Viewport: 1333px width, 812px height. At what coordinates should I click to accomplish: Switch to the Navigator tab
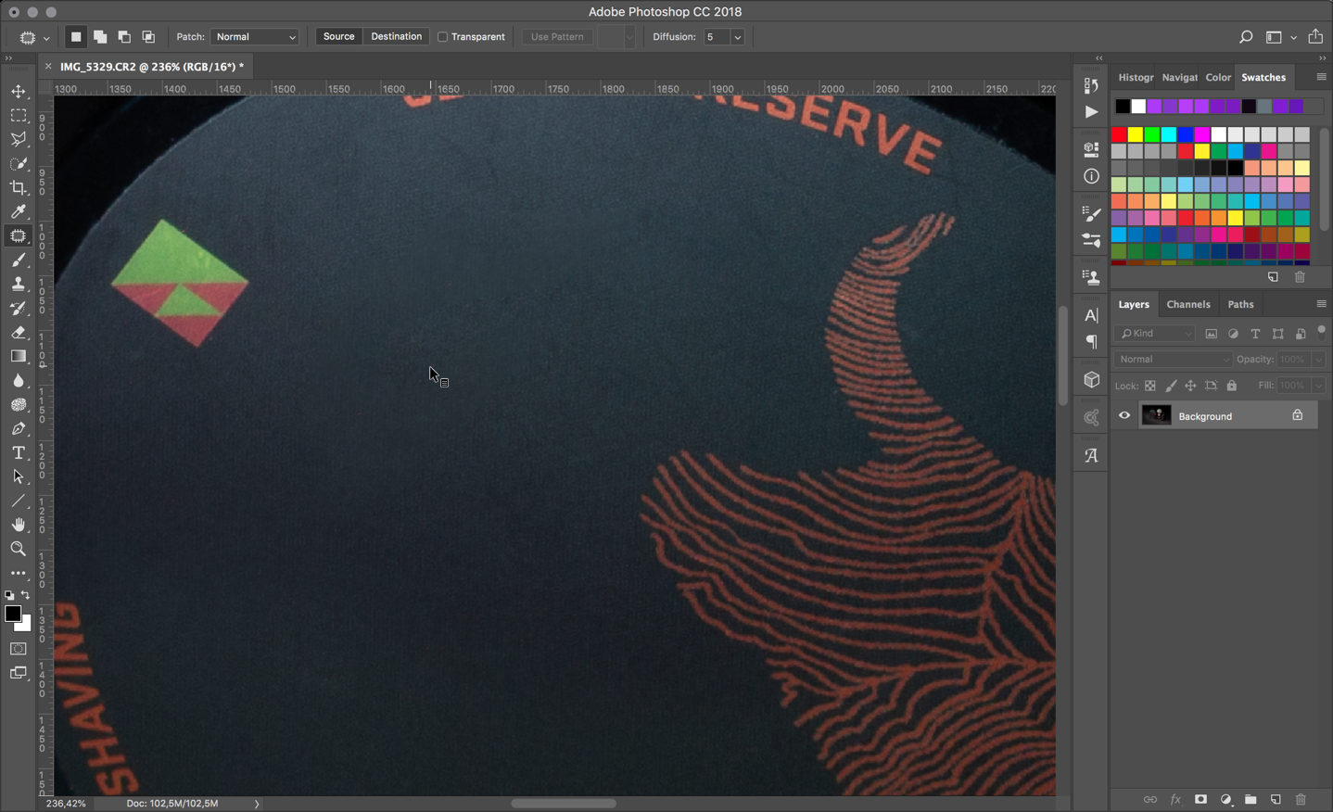(x=1179, y=78)
